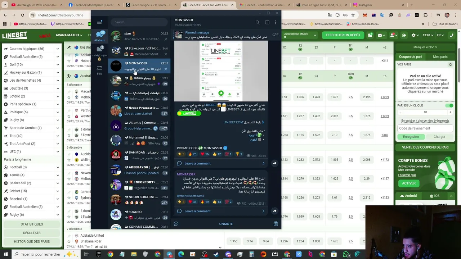This screenshot has height=259, width=461.
Task: Open the betting slip image thumbnail
Action: pos(221,71)
